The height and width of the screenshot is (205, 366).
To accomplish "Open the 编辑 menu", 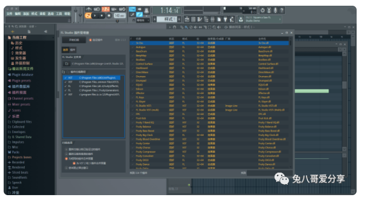I will point(18,14).
